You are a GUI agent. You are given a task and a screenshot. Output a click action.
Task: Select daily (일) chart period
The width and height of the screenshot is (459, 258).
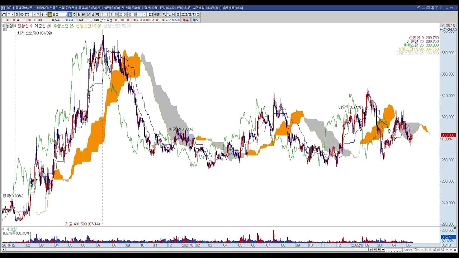coord(70,15)
